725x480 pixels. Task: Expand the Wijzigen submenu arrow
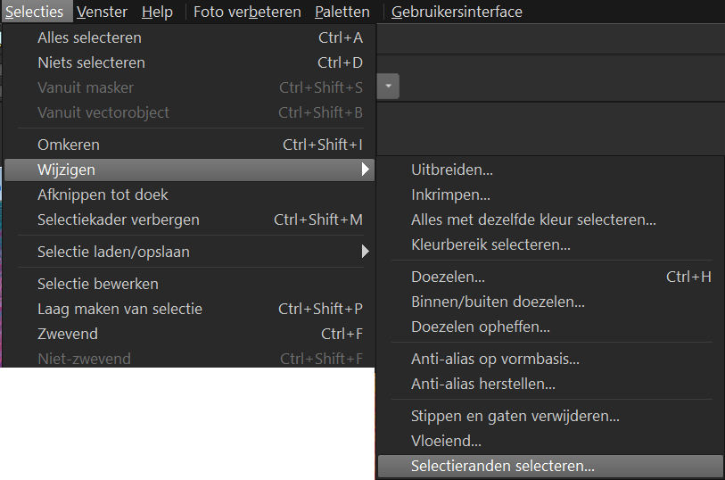point(366,170)
